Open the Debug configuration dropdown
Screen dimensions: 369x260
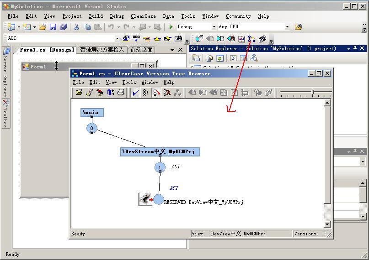pyautogui.click(x=214, y=27)
